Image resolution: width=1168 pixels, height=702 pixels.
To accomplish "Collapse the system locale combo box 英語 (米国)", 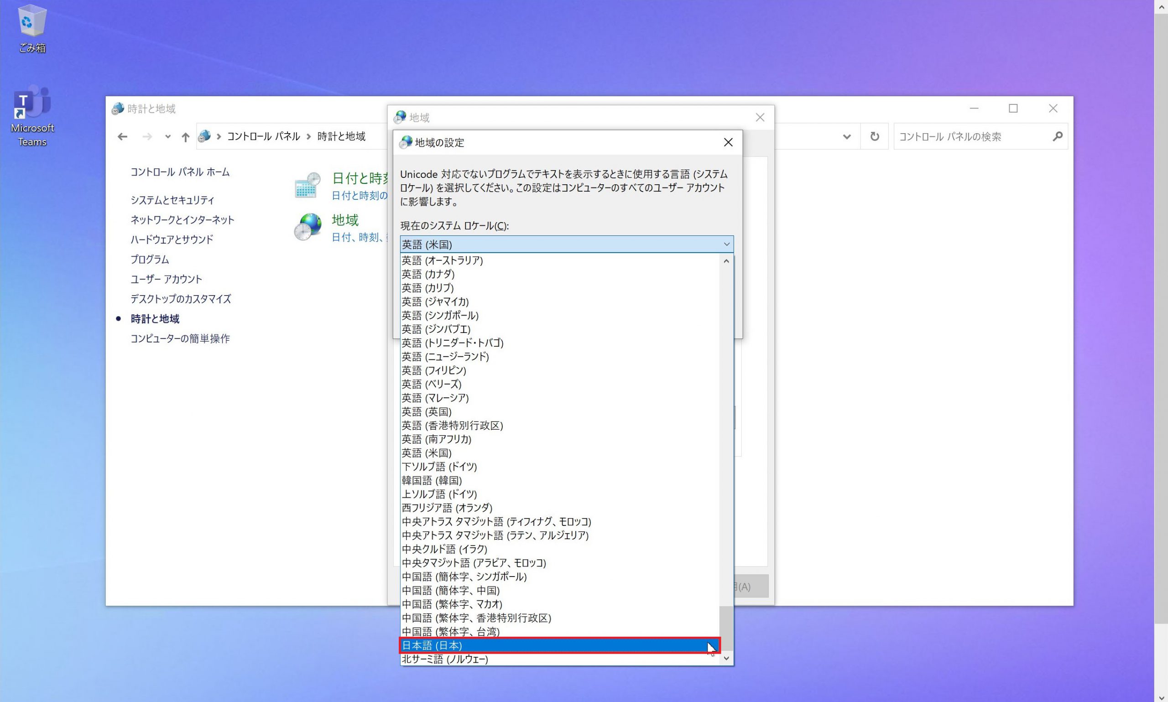I will click(x=567, y=244).
